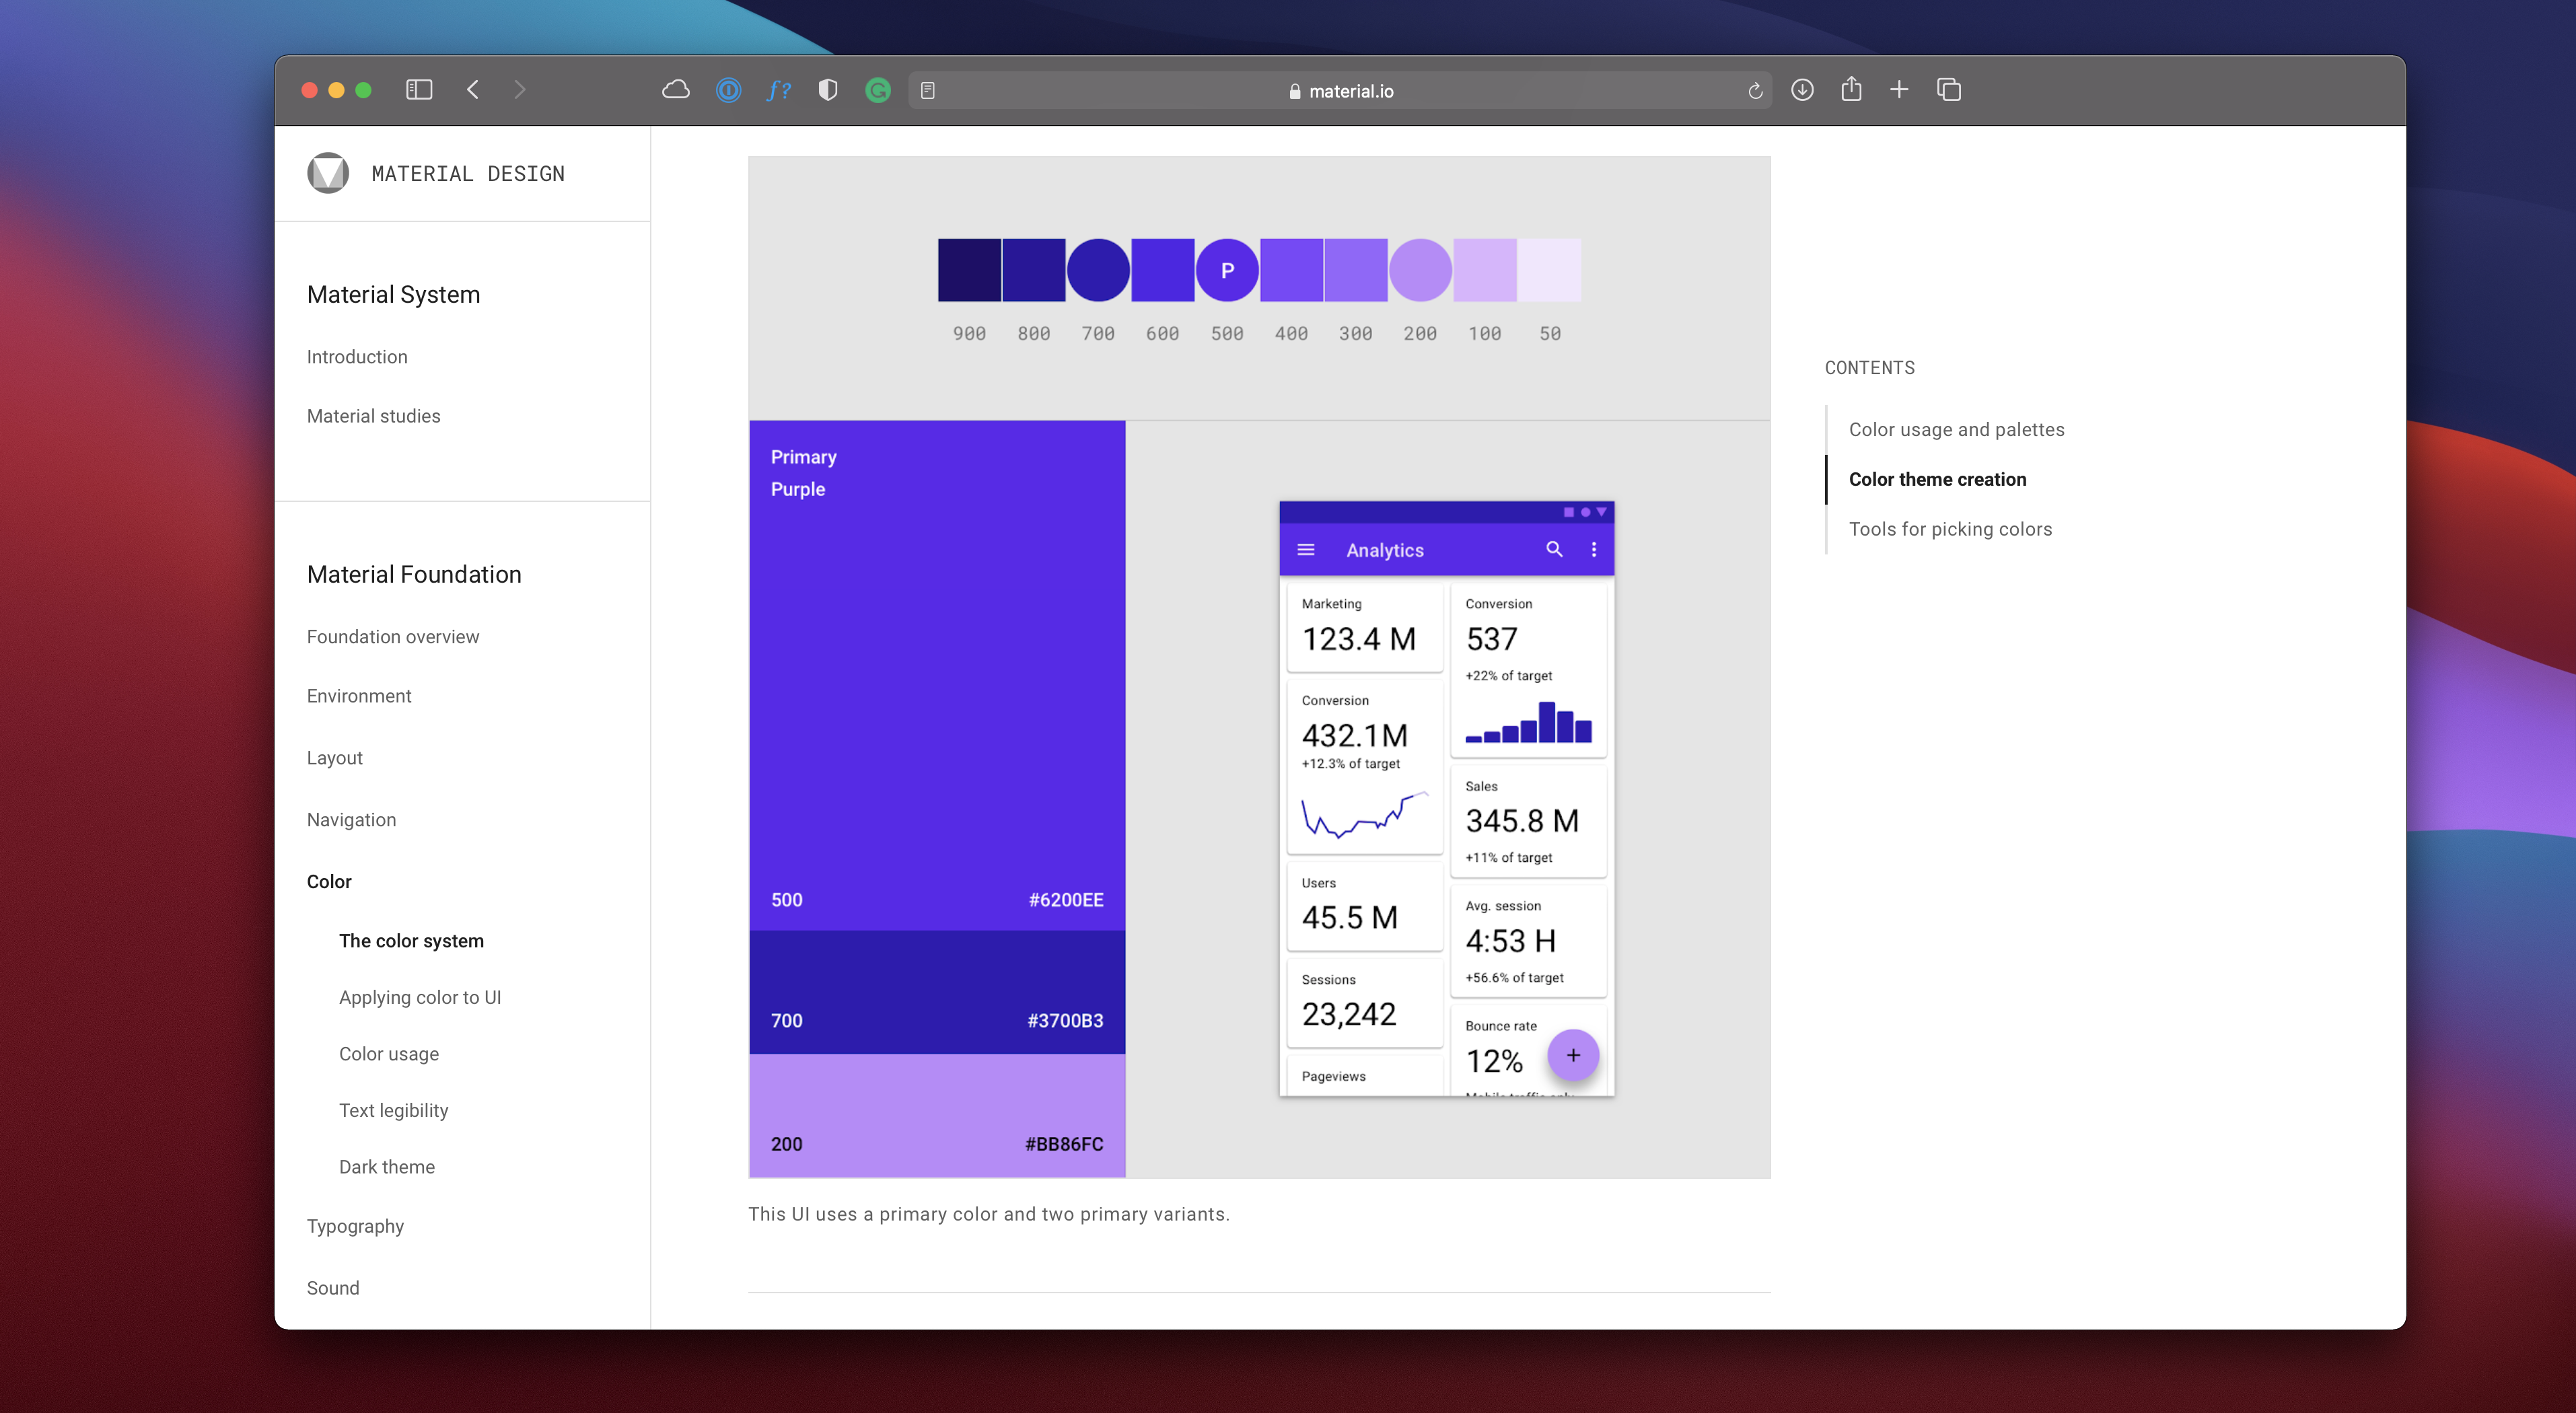This screenshot has height=1413, width=2576.
Task: Open the Typography section in sidebar
Action: (355, 1226)
